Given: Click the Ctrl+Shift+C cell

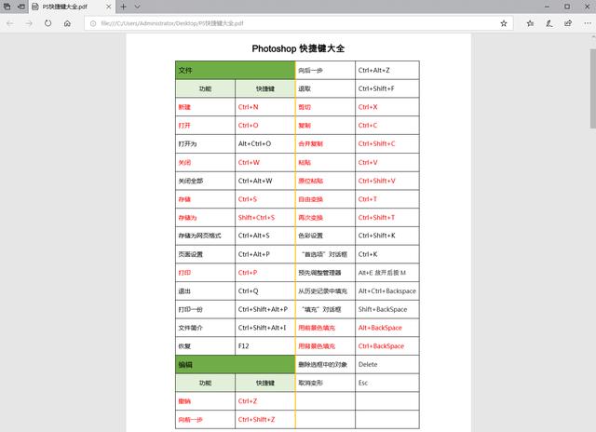Looking at the screenshot, I should (387, 143).
